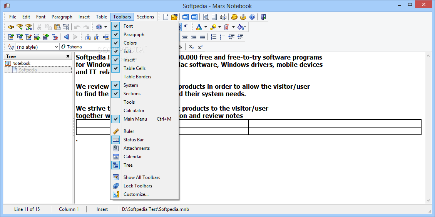Click the subscript X2 icon

191,47
